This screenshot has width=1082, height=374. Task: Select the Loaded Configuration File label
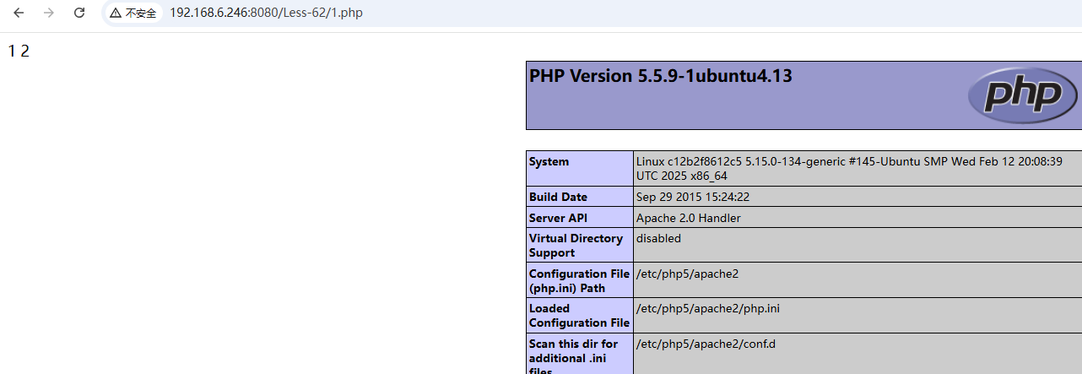(579, 315)
